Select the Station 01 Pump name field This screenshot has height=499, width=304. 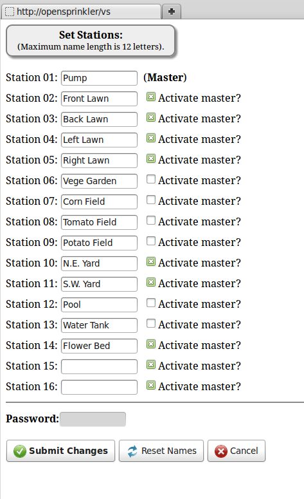[x=99, y=78]
